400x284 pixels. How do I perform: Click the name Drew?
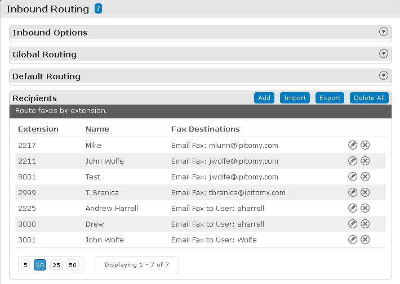coord(95,224)
